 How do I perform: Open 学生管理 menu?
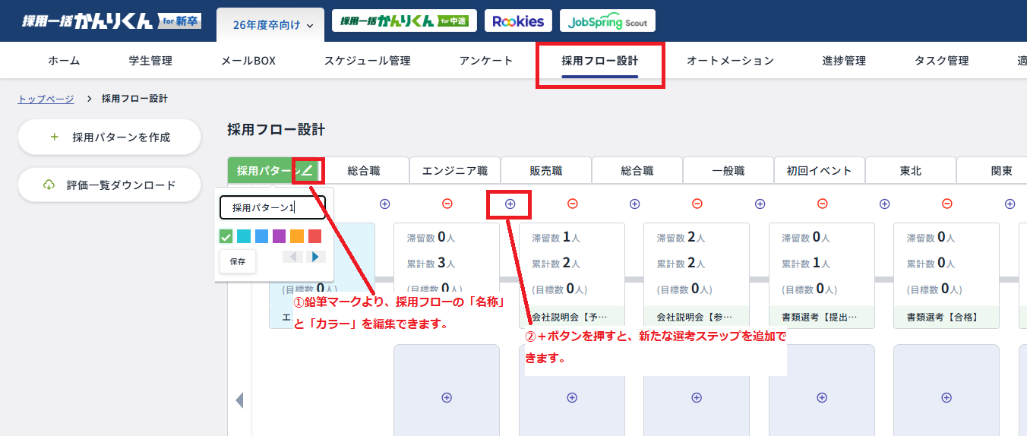tap(150, 61)
